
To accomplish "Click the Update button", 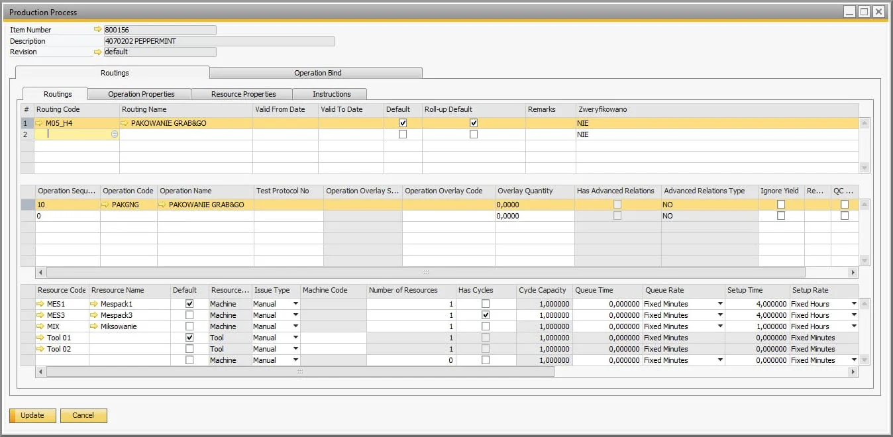I will point(32,416).
